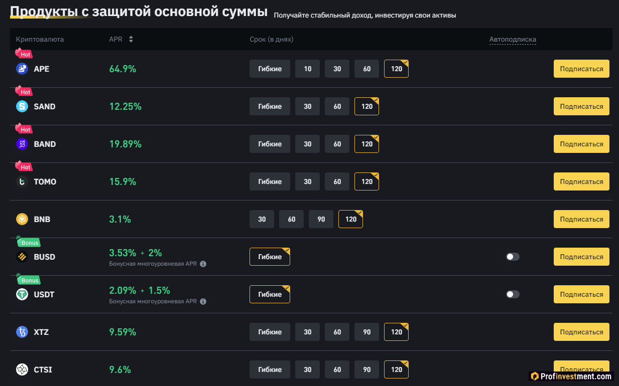Click the Hot badge above SAND
619x386 pixels.
(x=24, y=91)
